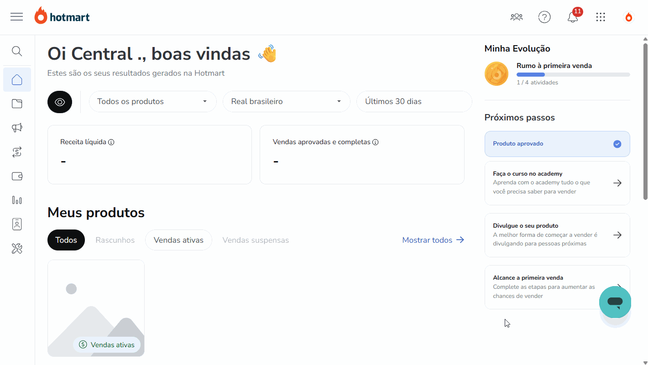Image resolution: width=648 pixels, height=365 pixels.
Task: Click the Marketing megaphone icon
Action: coord(17,128)
